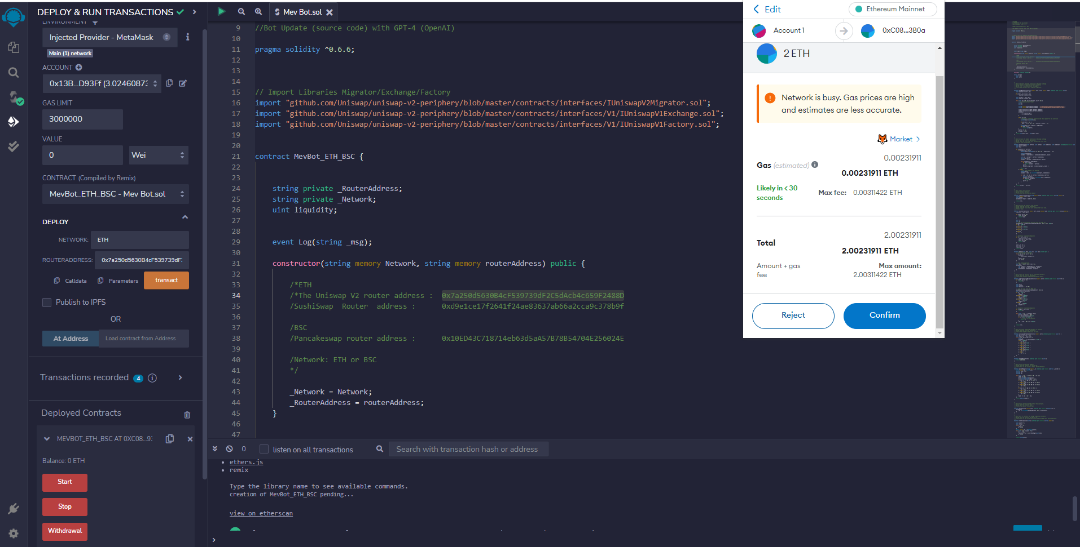
Task: Open the File Explorer sidebar icon
Action: (x=14, y=47)
